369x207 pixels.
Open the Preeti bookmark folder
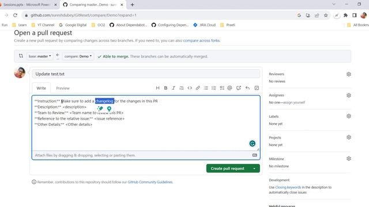[x=228, y=25]
